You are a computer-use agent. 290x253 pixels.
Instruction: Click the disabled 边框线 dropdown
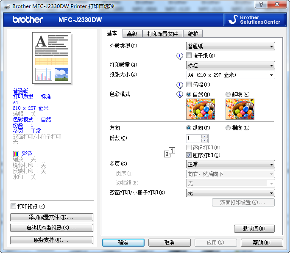tap(231, 184)
